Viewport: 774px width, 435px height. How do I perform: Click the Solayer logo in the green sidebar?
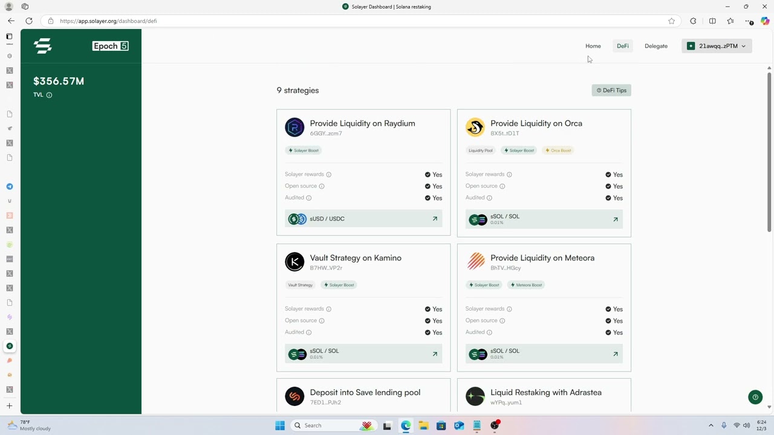point(42,46)
